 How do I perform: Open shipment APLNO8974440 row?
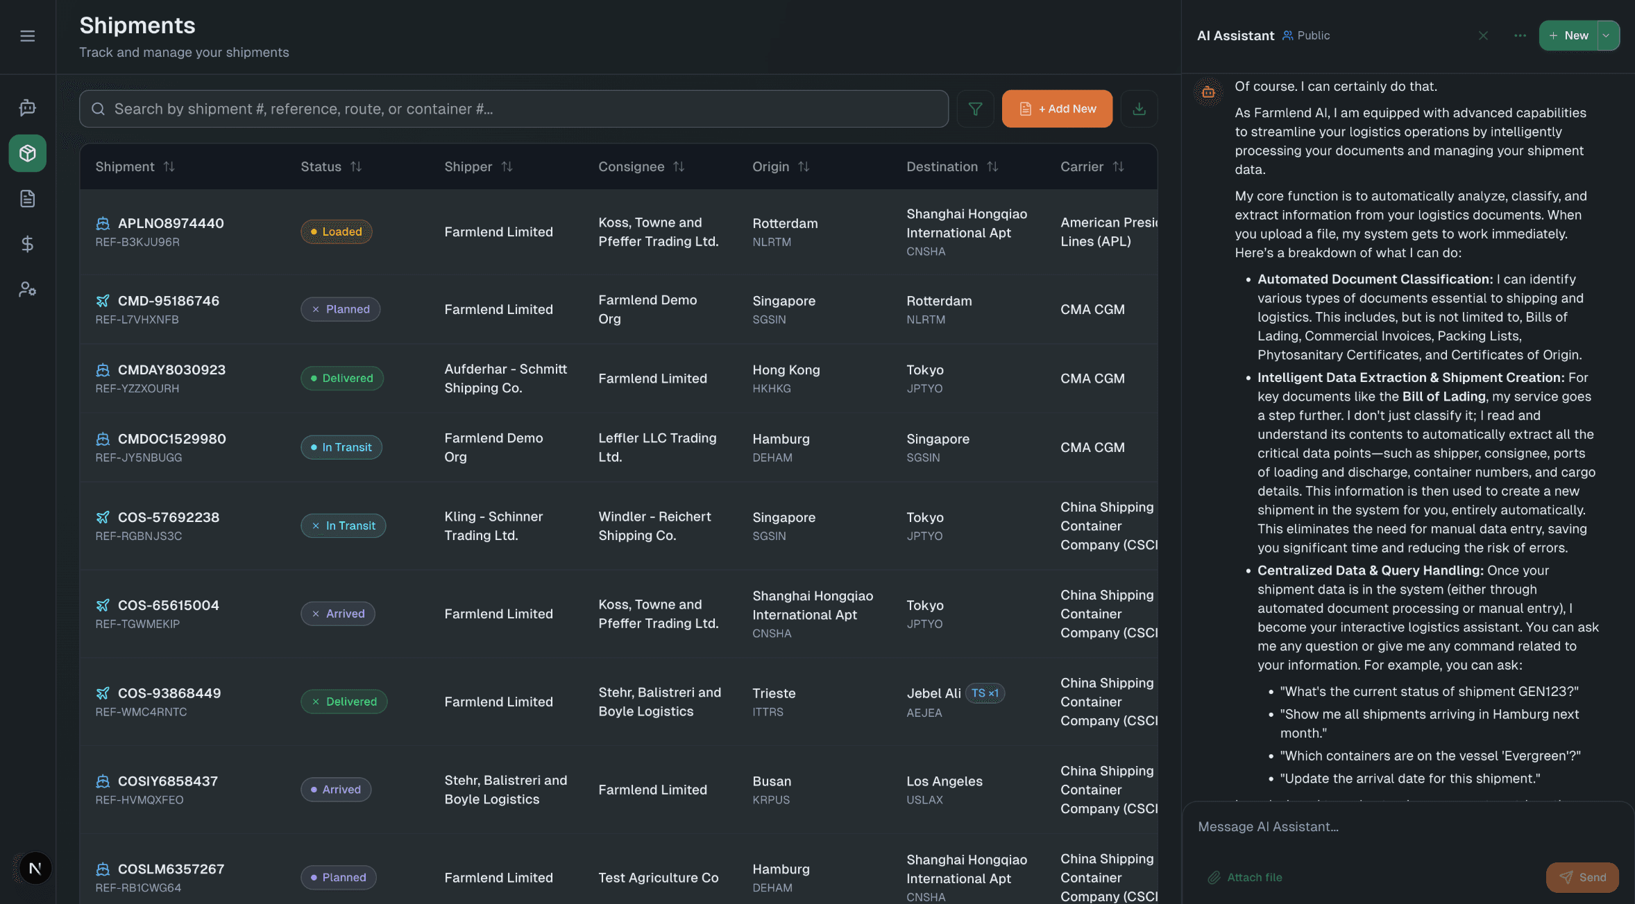coord(171,223)
